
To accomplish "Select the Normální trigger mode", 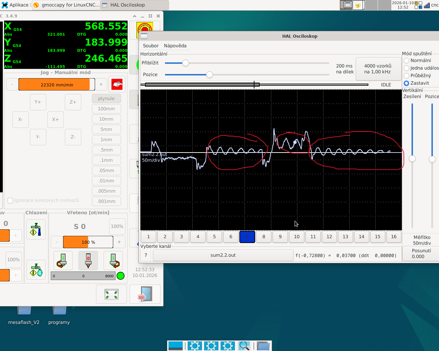I will coord(407,61).
